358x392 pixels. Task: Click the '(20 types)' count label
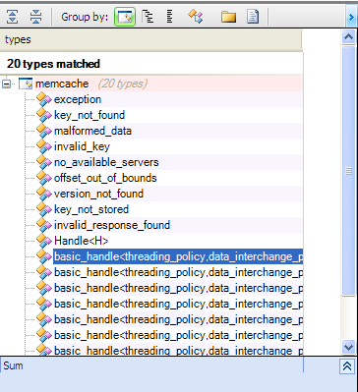[123, 84]
